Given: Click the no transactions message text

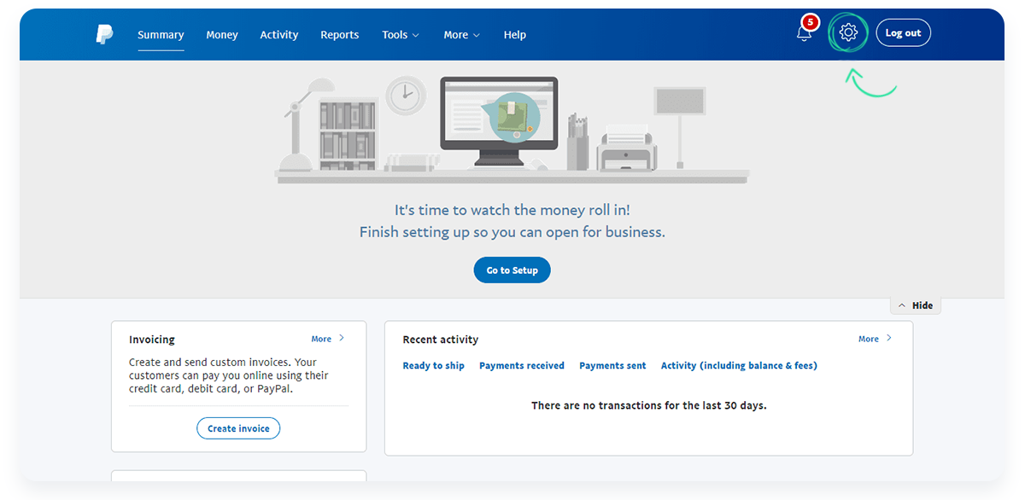Looking at the screenshot, I should [649, 405].
